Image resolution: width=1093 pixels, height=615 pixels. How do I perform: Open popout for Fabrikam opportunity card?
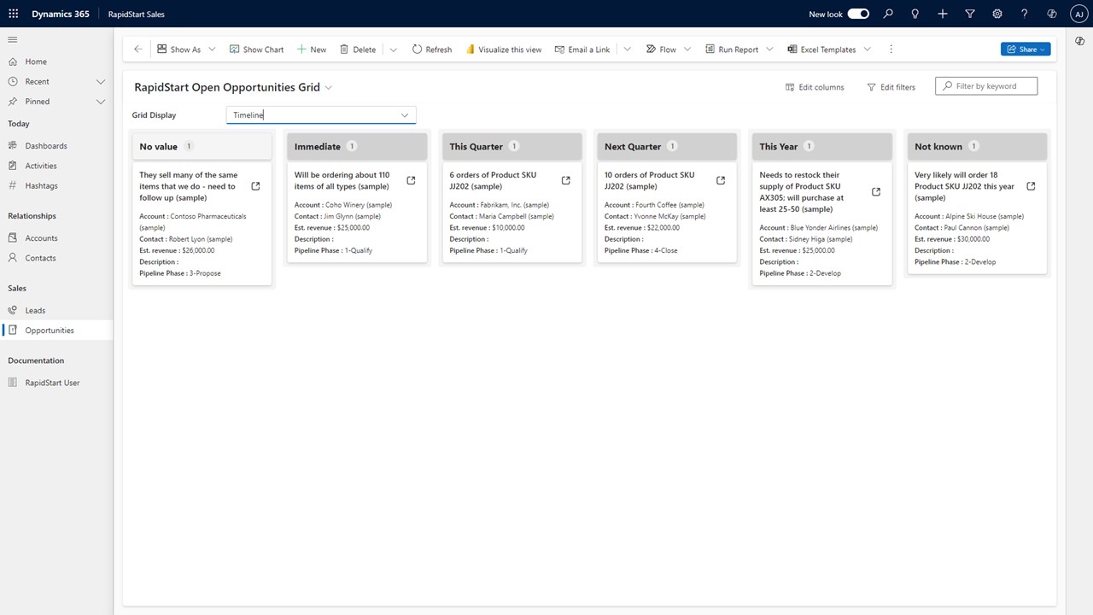pos(566,180)
